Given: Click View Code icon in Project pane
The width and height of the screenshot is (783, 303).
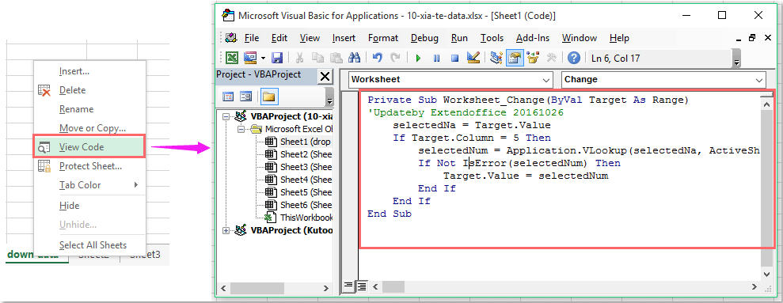Looking at the screenshot, I should coord(228,97).
